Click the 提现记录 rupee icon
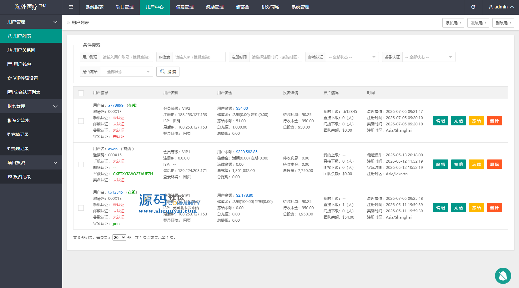This screenshot has height=288, width=519. coord(9,149)
